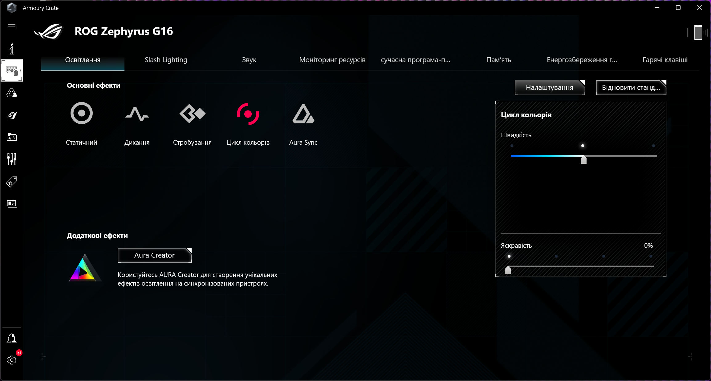Open the Звук tab

coord(249,60)
